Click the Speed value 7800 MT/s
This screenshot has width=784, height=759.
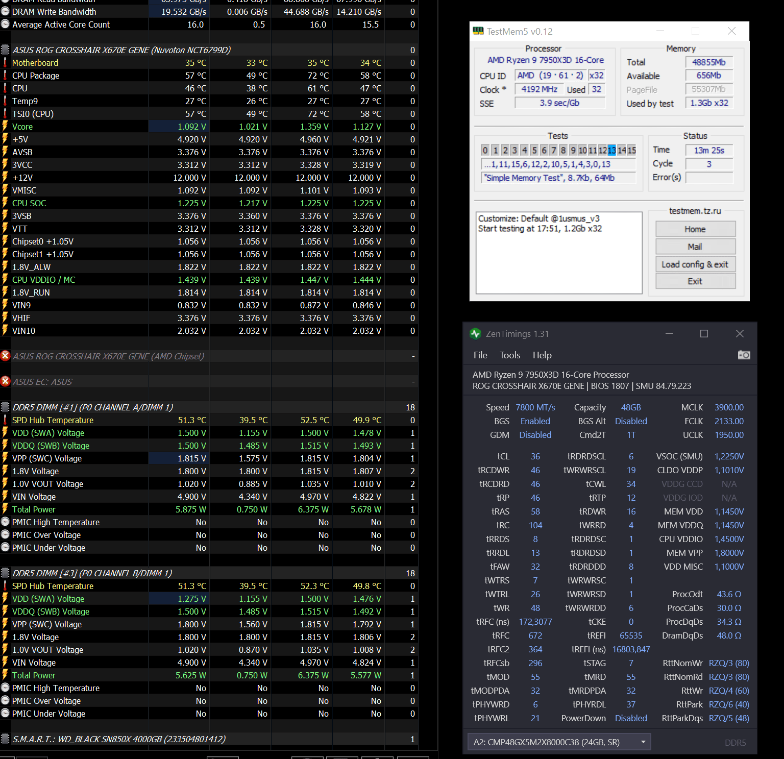click(x=535, y=407)
